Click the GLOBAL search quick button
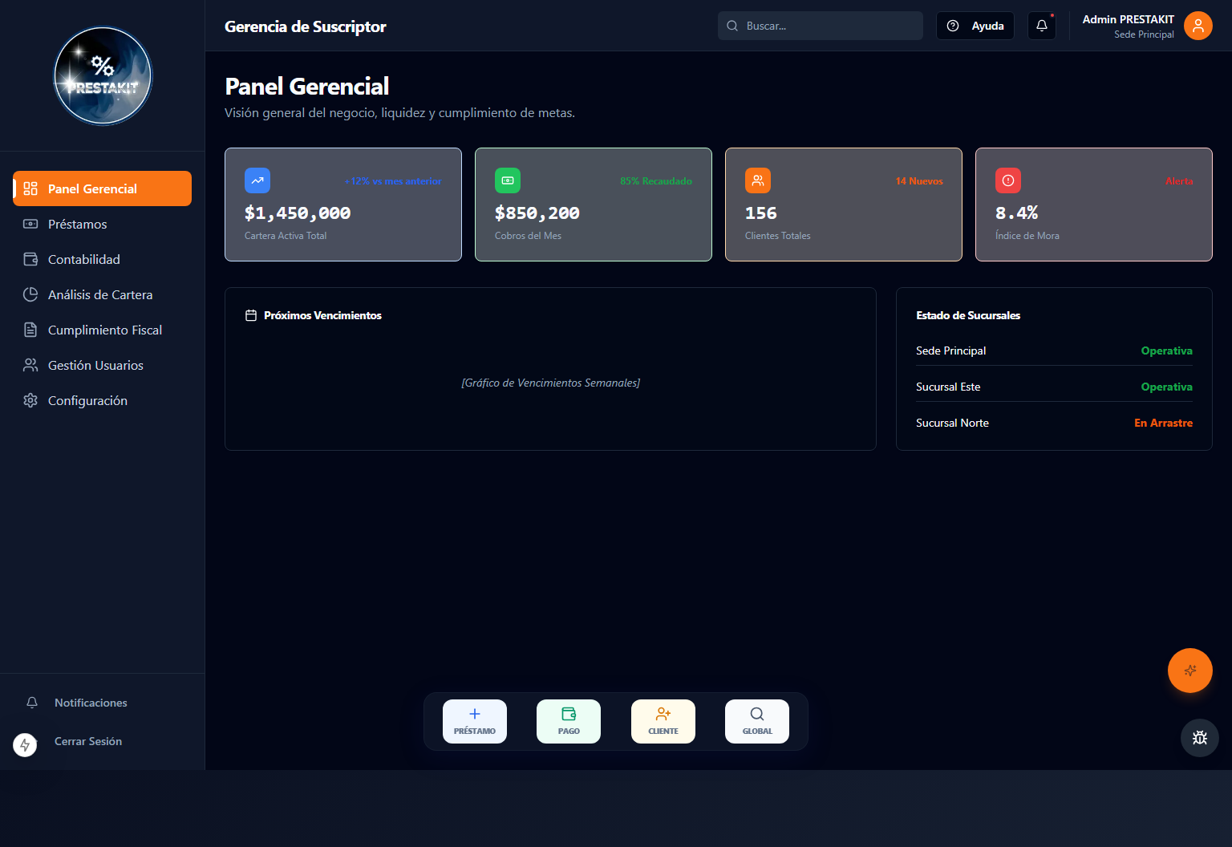 [x=757, y=721]
